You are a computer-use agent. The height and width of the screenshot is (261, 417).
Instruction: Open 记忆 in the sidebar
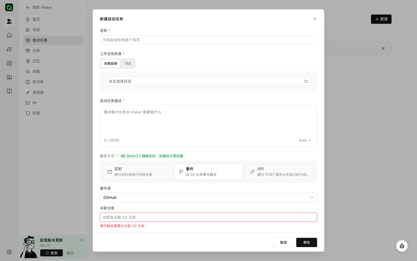pos(53,61)
